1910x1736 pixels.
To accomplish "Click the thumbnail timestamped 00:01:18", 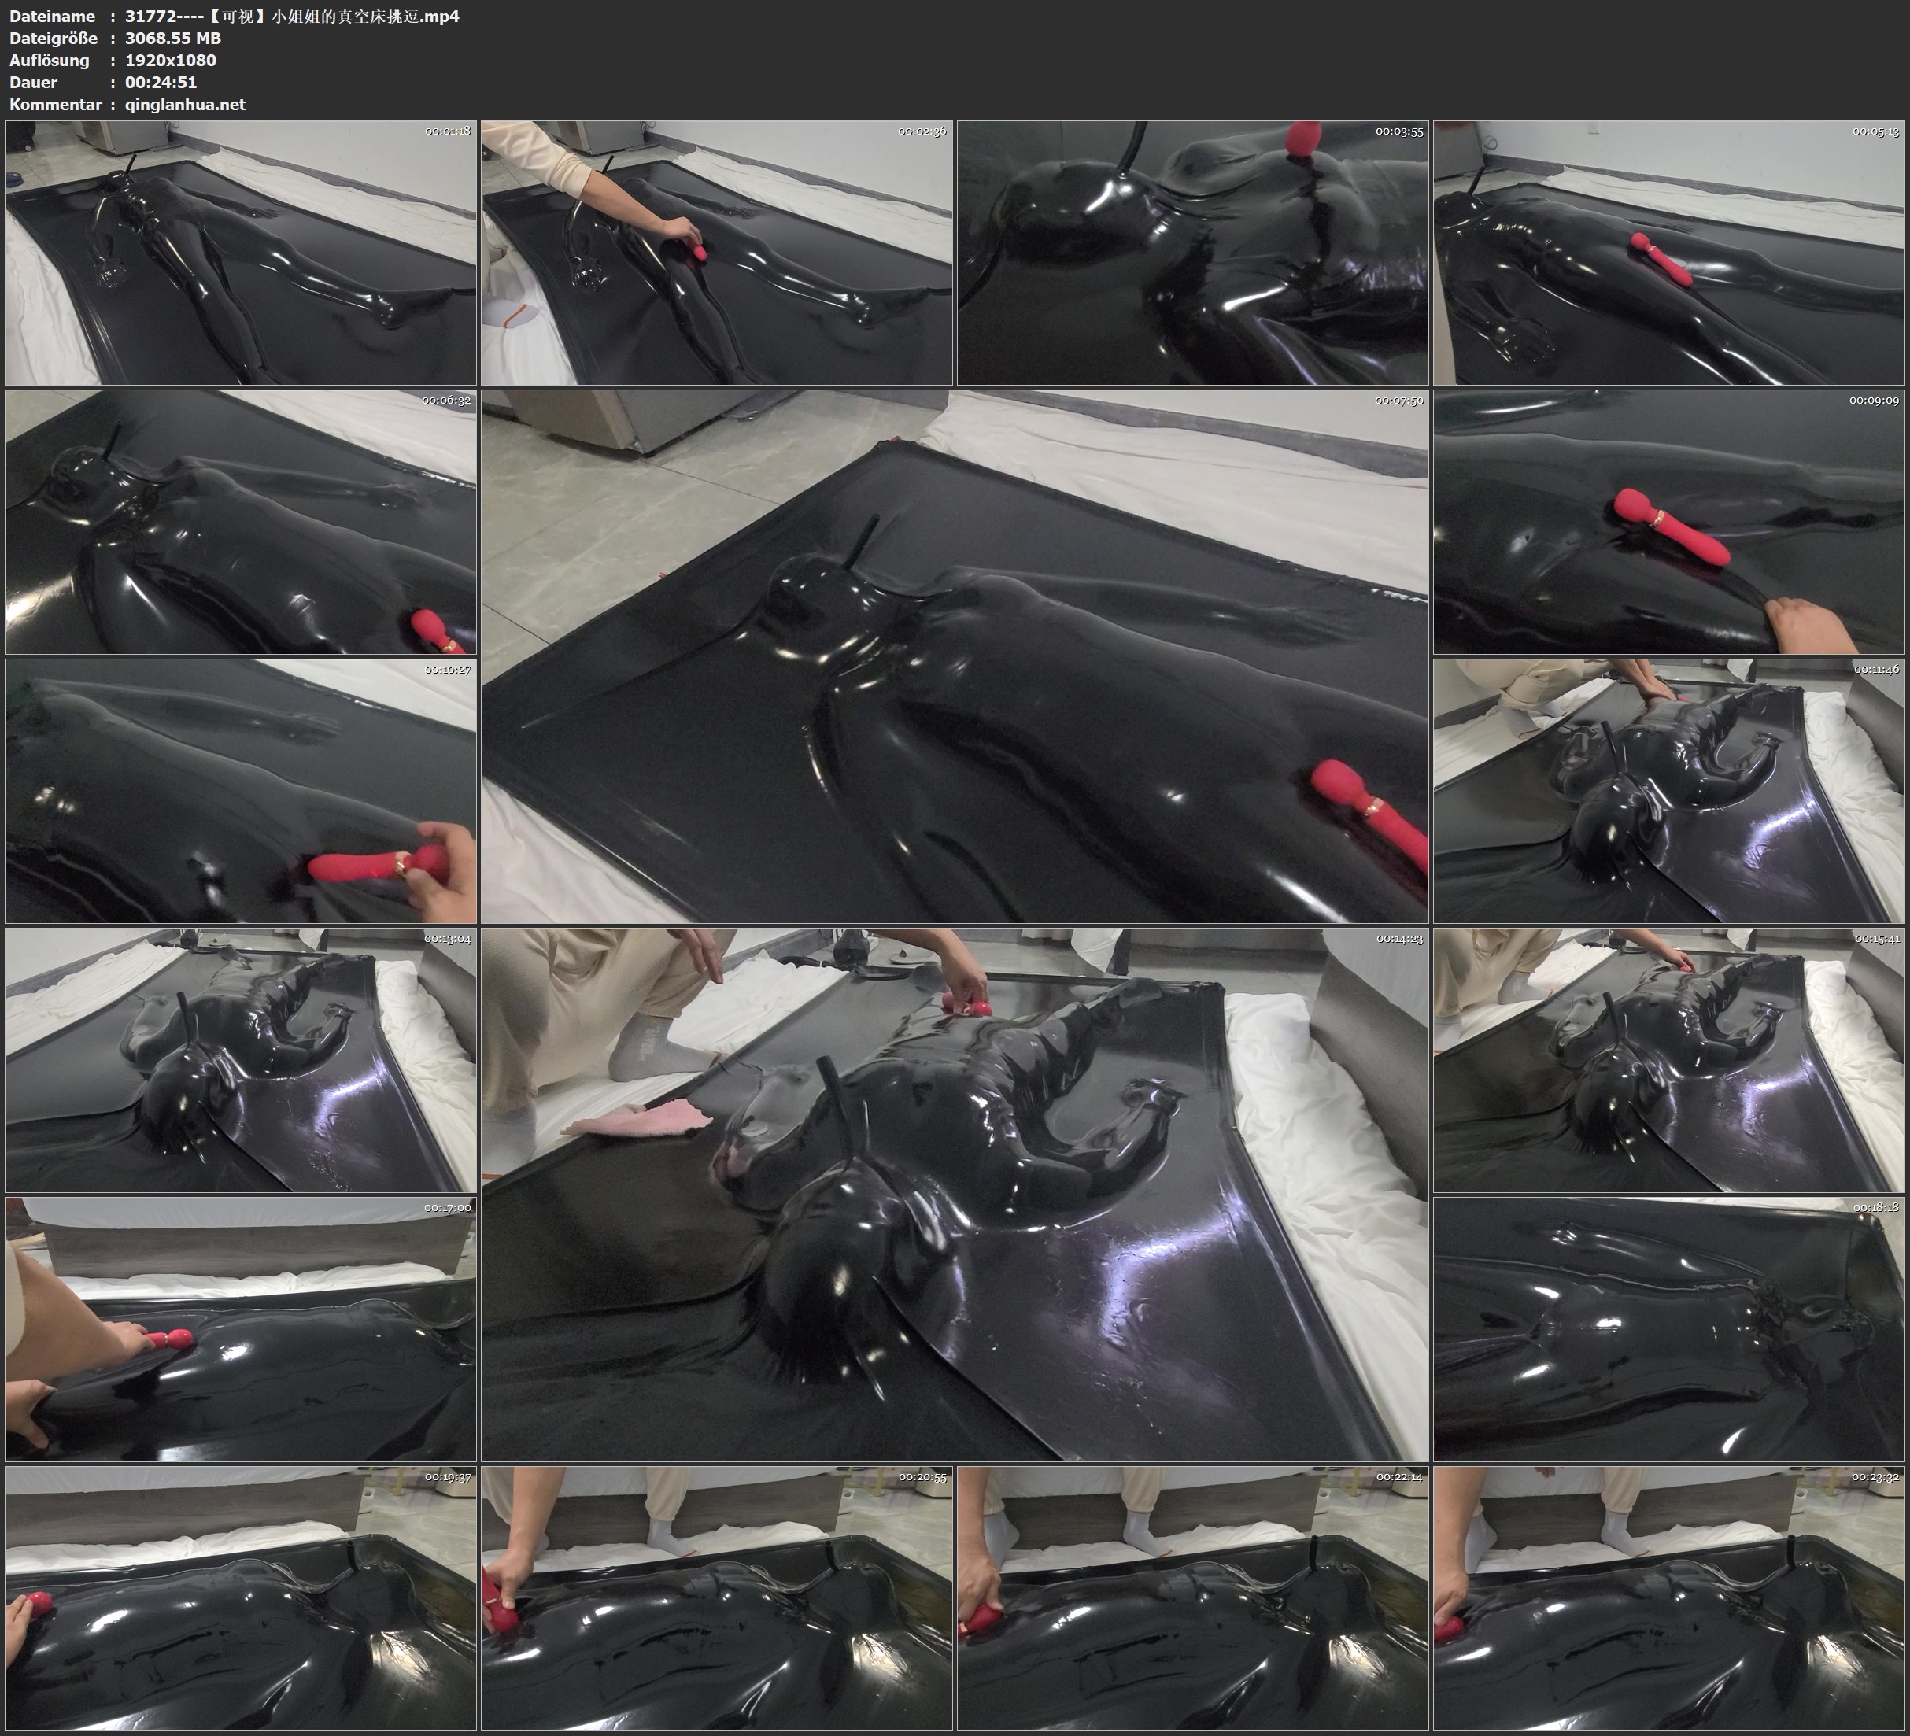I will [x=241, y=252].
